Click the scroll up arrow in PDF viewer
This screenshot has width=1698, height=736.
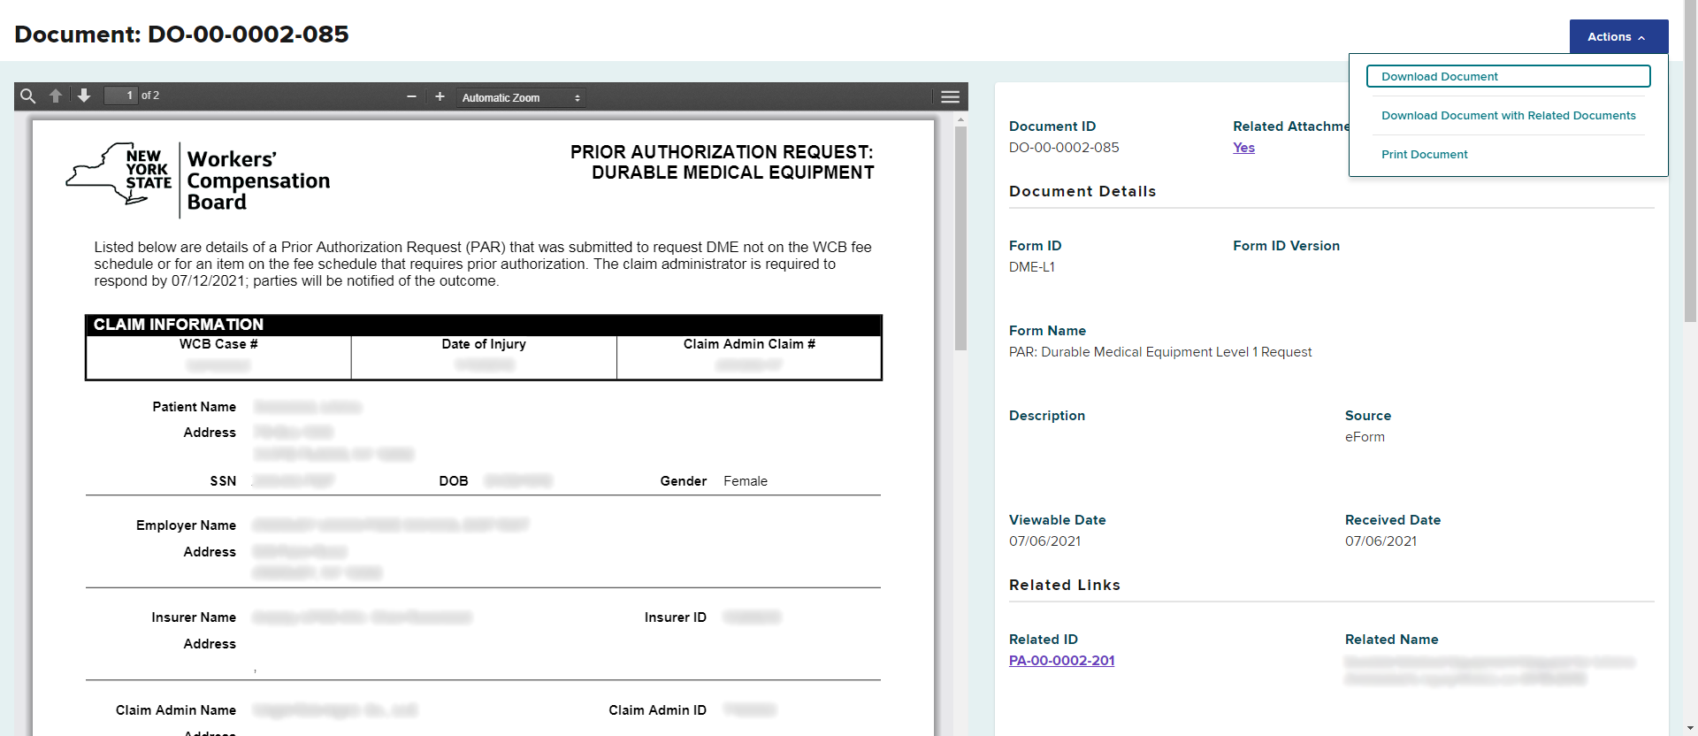tap(960, 119)
